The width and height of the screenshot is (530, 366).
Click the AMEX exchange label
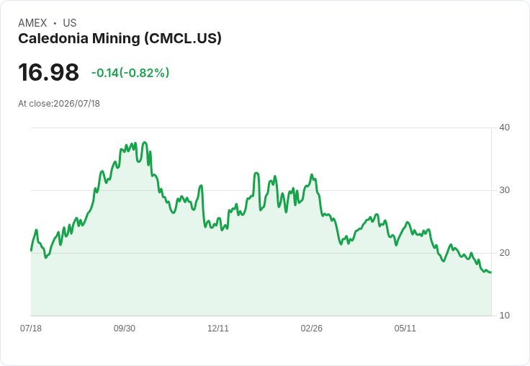click(x=32, y=23)
